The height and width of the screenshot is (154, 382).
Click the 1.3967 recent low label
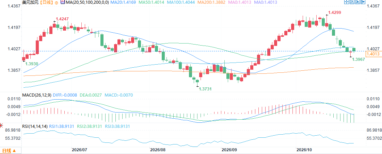click(359, 59)
